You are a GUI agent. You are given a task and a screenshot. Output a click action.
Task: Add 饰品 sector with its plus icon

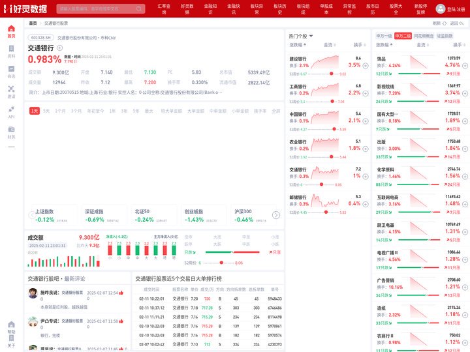click(x=465, y=66)
